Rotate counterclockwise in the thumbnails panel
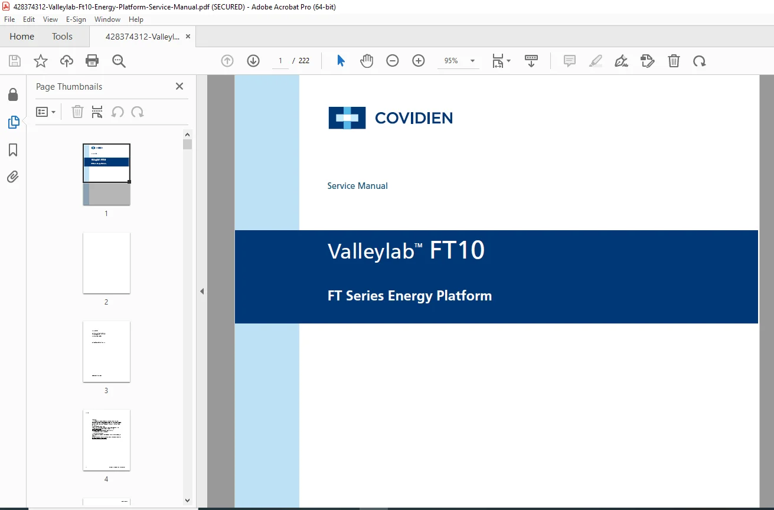774x510 pixels. 117,112
